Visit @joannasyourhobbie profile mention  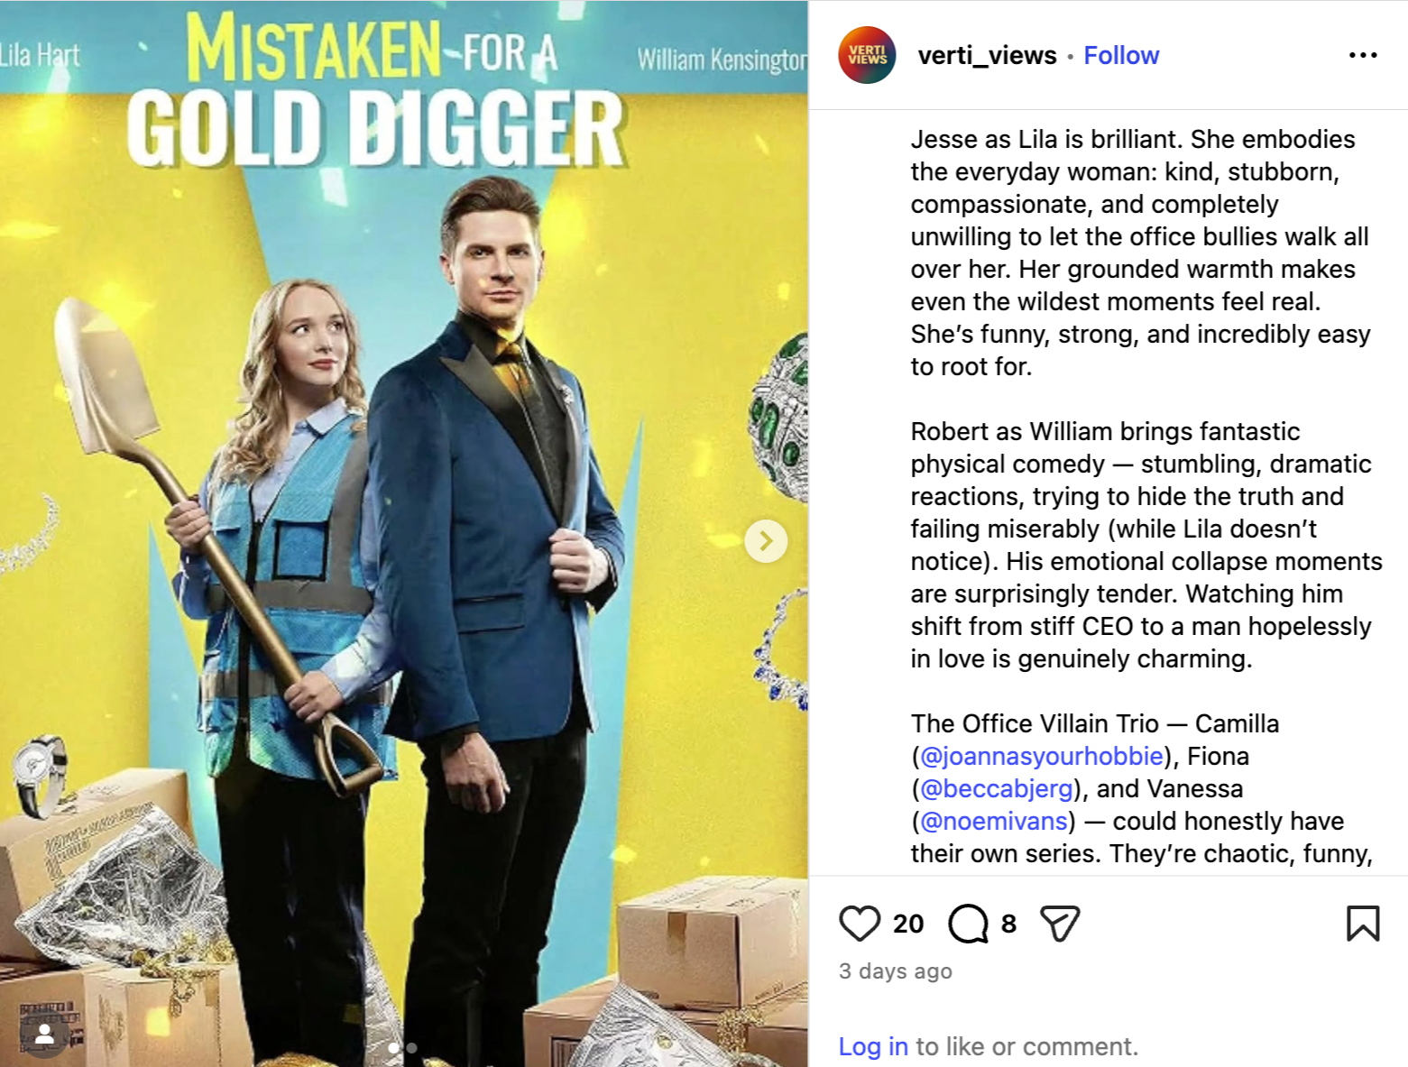(x=1041, y=756)
